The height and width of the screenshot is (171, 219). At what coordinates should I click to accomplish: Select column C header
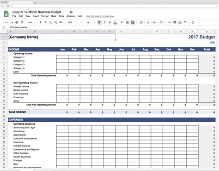click(62, 32)
